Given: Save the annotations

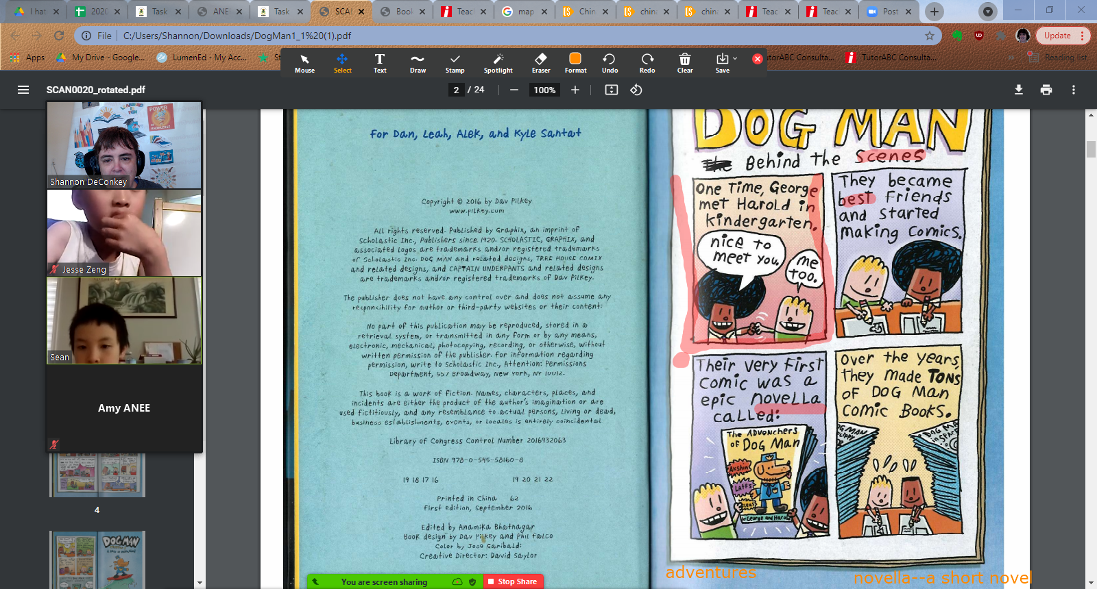Looking at the screenshot, I should [x=722, y=63].
